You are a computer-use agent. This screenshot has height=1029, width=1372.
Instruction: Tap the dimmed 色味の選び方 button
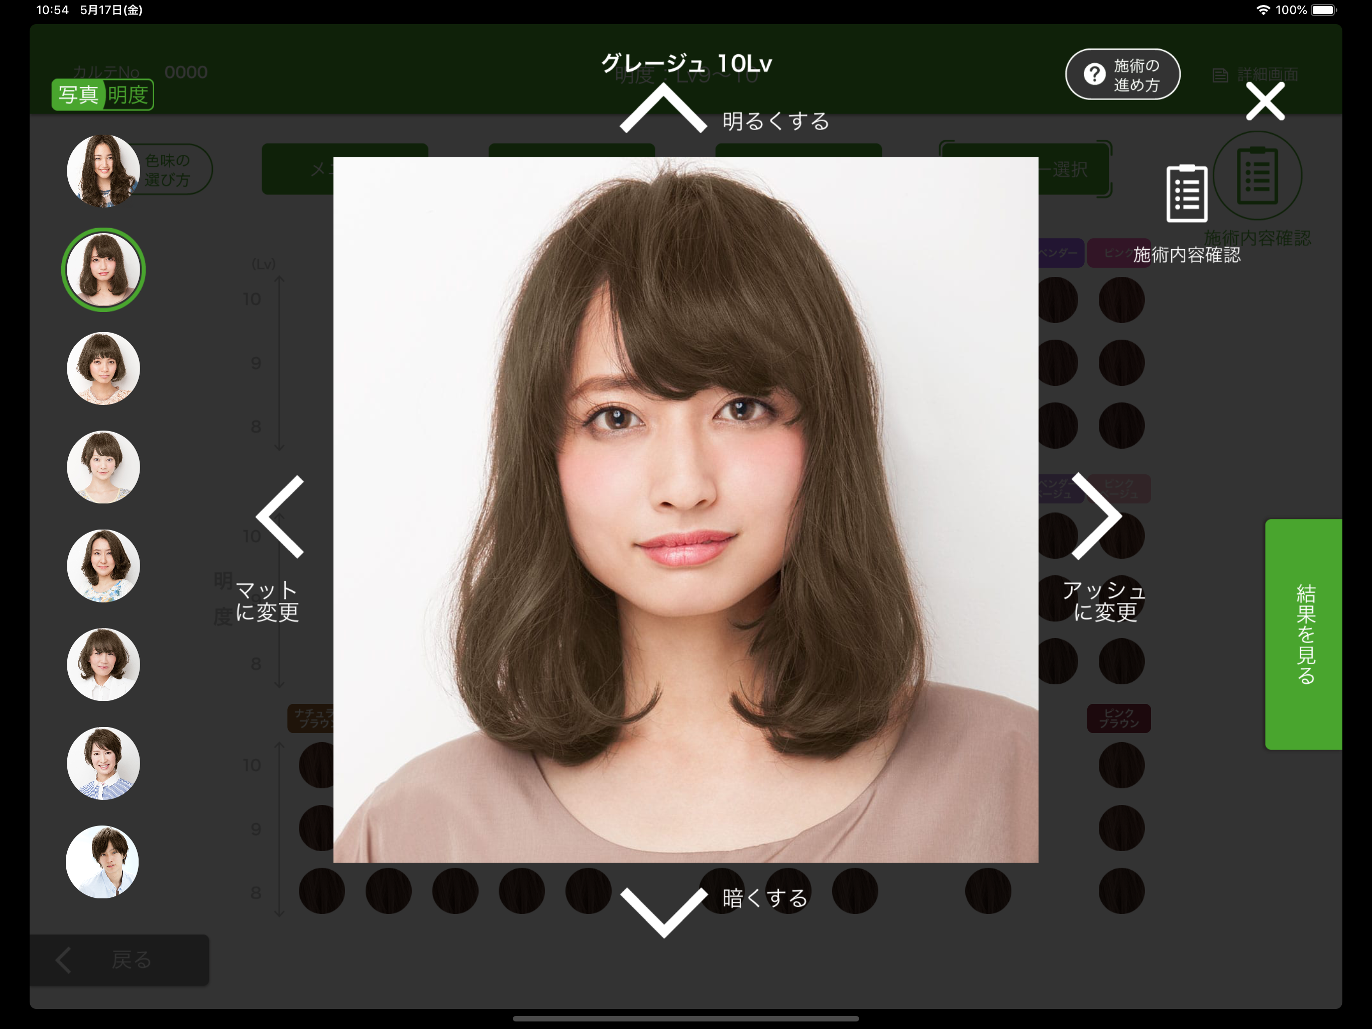[167, 169]
